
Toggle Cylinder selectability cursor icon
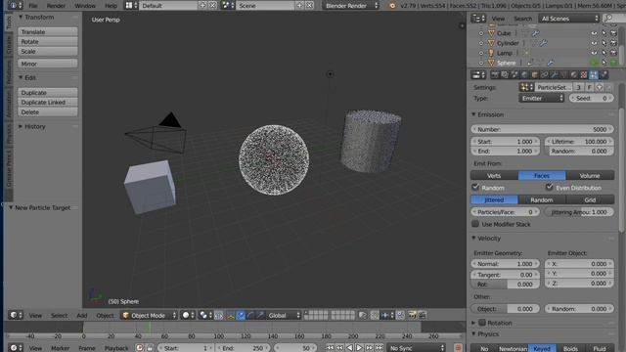604,43
